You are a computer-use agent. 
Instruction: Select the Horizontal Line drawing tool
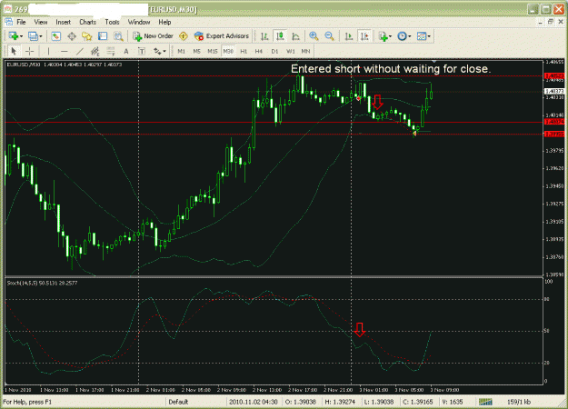(65, 51)
